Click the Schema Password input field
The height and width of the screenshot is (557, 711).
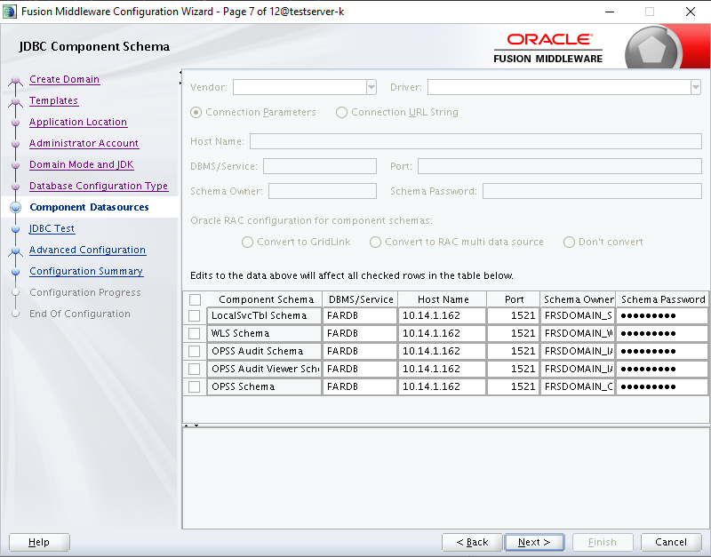click(x=592, y=191)
